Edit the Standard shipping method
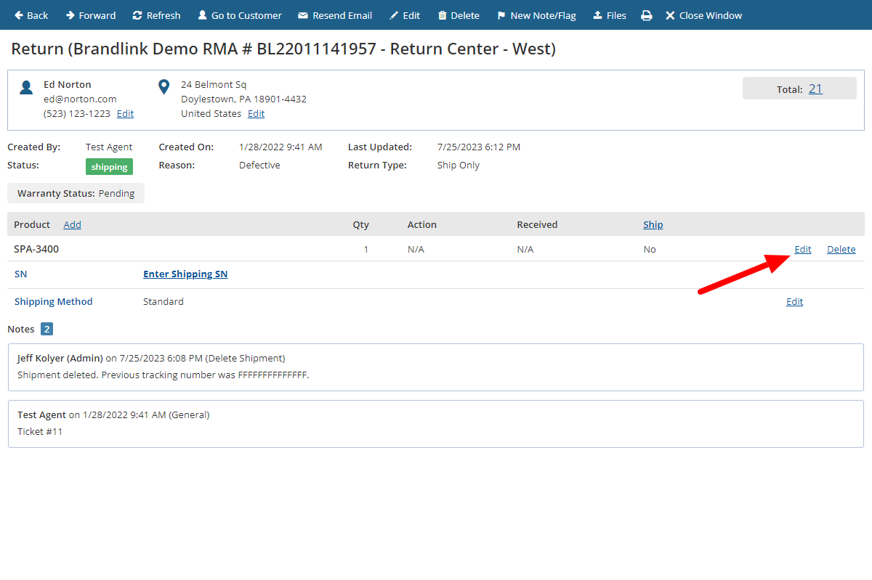Viewport: 872px width, 580px height. tap(794, 301)
